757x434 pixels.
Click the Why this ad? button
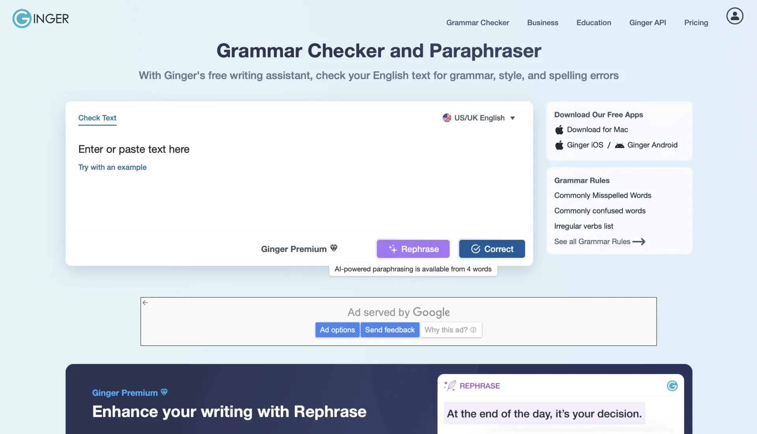click(450, 330)
